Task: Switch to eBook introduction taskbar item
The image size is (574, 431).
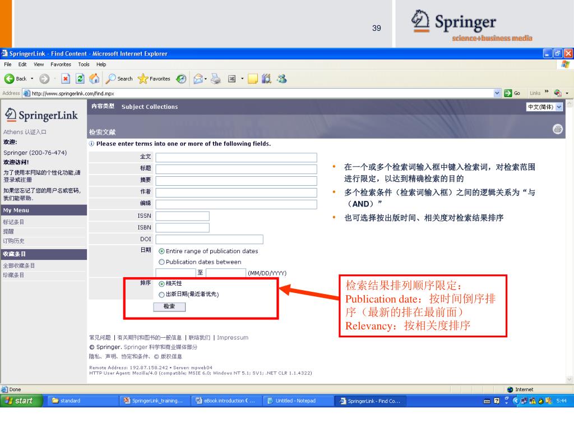Action: pos(226,401)
